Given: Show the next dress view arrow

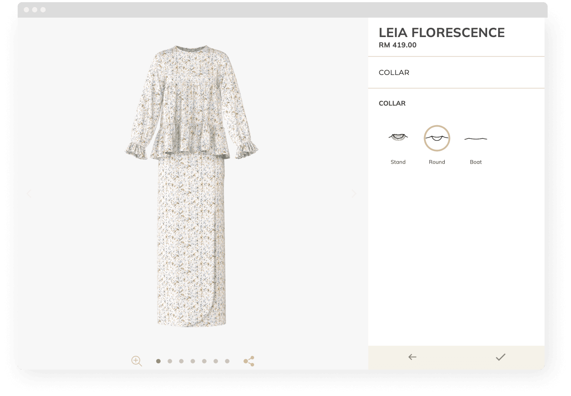Looking at the screenshot, I should pos(354,193).
